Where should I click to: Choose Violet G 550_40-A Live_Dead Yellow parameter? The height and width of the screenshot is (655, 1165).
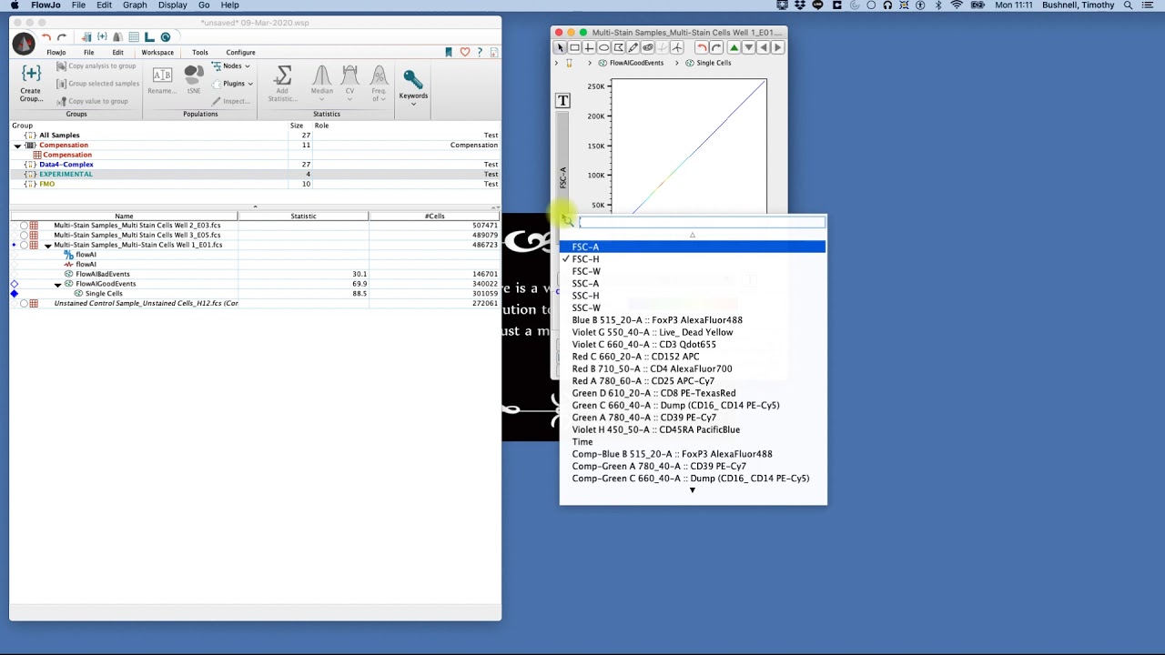693,332
